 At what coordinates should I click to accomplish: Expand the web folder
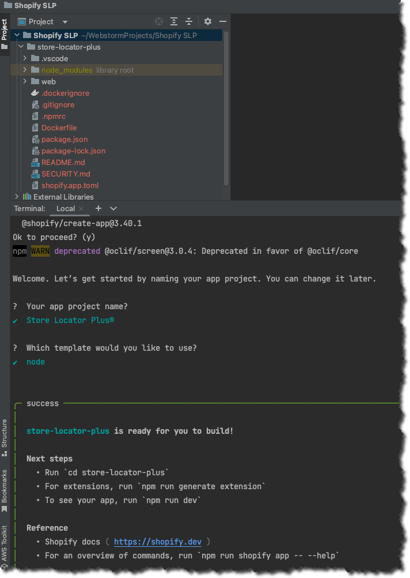click(x=24, y=81)
